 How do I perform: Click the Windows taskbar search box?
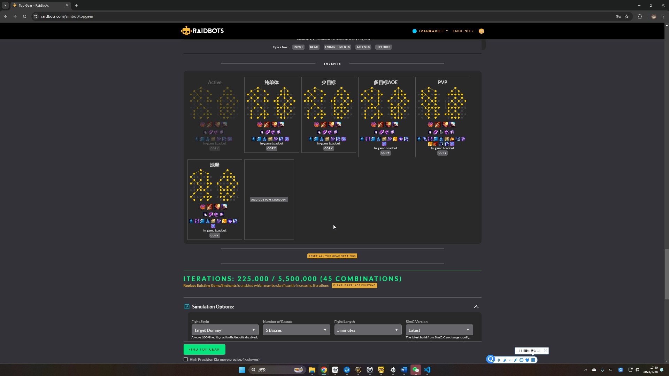coord(277,370)
